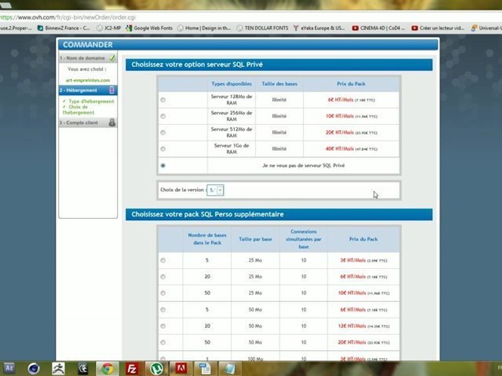
Task: Open CINEMA 4D YouTube bookmark
Action: coord(379,28)
